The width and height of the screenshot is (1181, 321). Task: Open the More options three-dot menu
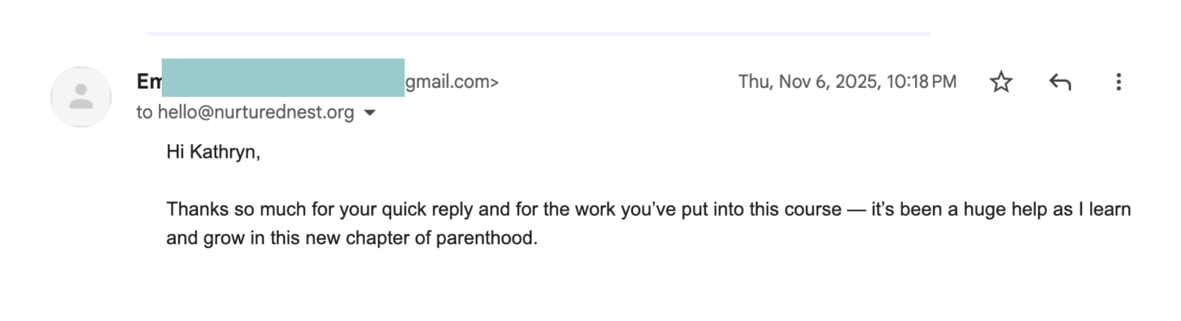point(1118,82)
